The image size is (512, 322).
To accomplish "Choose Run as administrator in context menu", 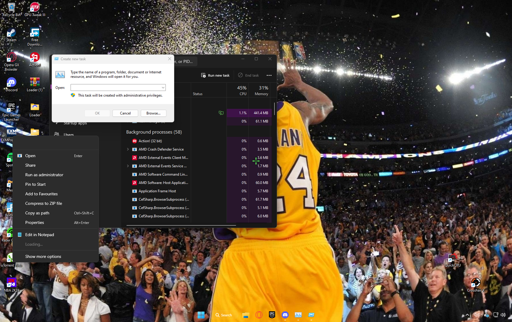I will (x=56, y=175).
